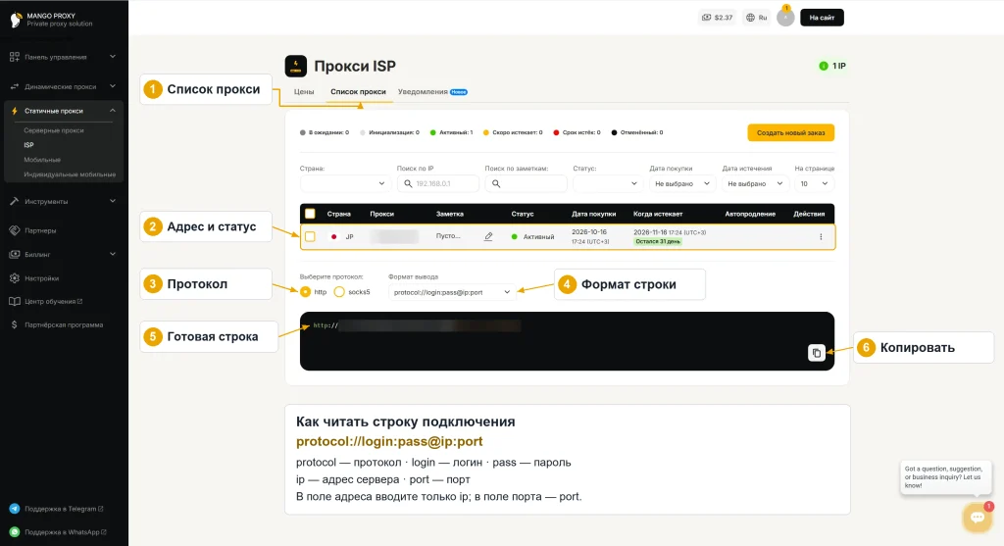Image resolution: width=1004 pixels, height=546 pixels.
Task: Select the http protocol radio button
Action: coord(306,292)
